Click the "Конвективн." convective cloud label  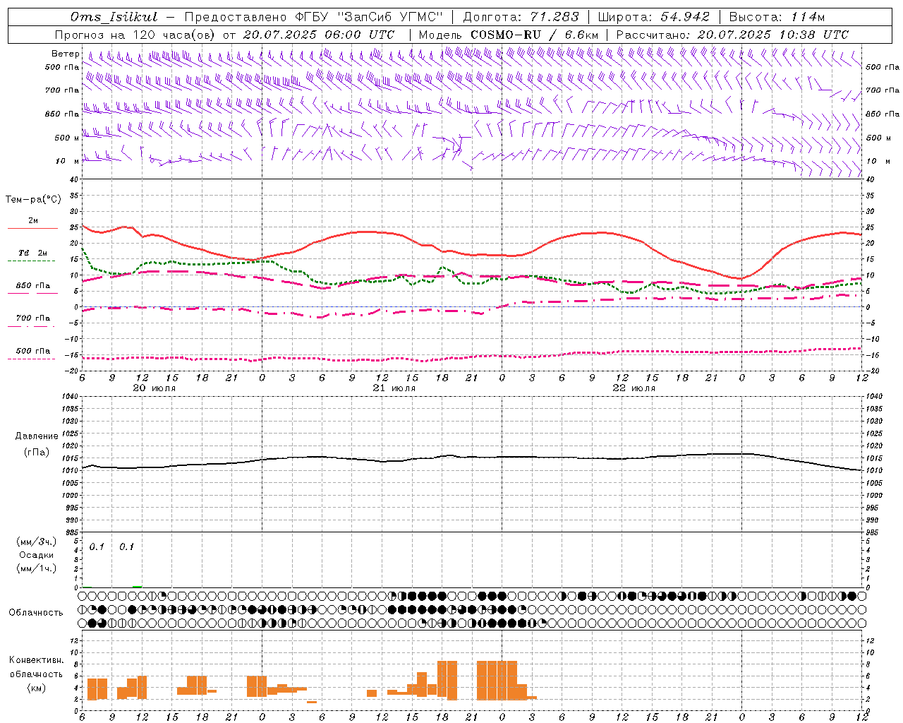tap(36, 660)
